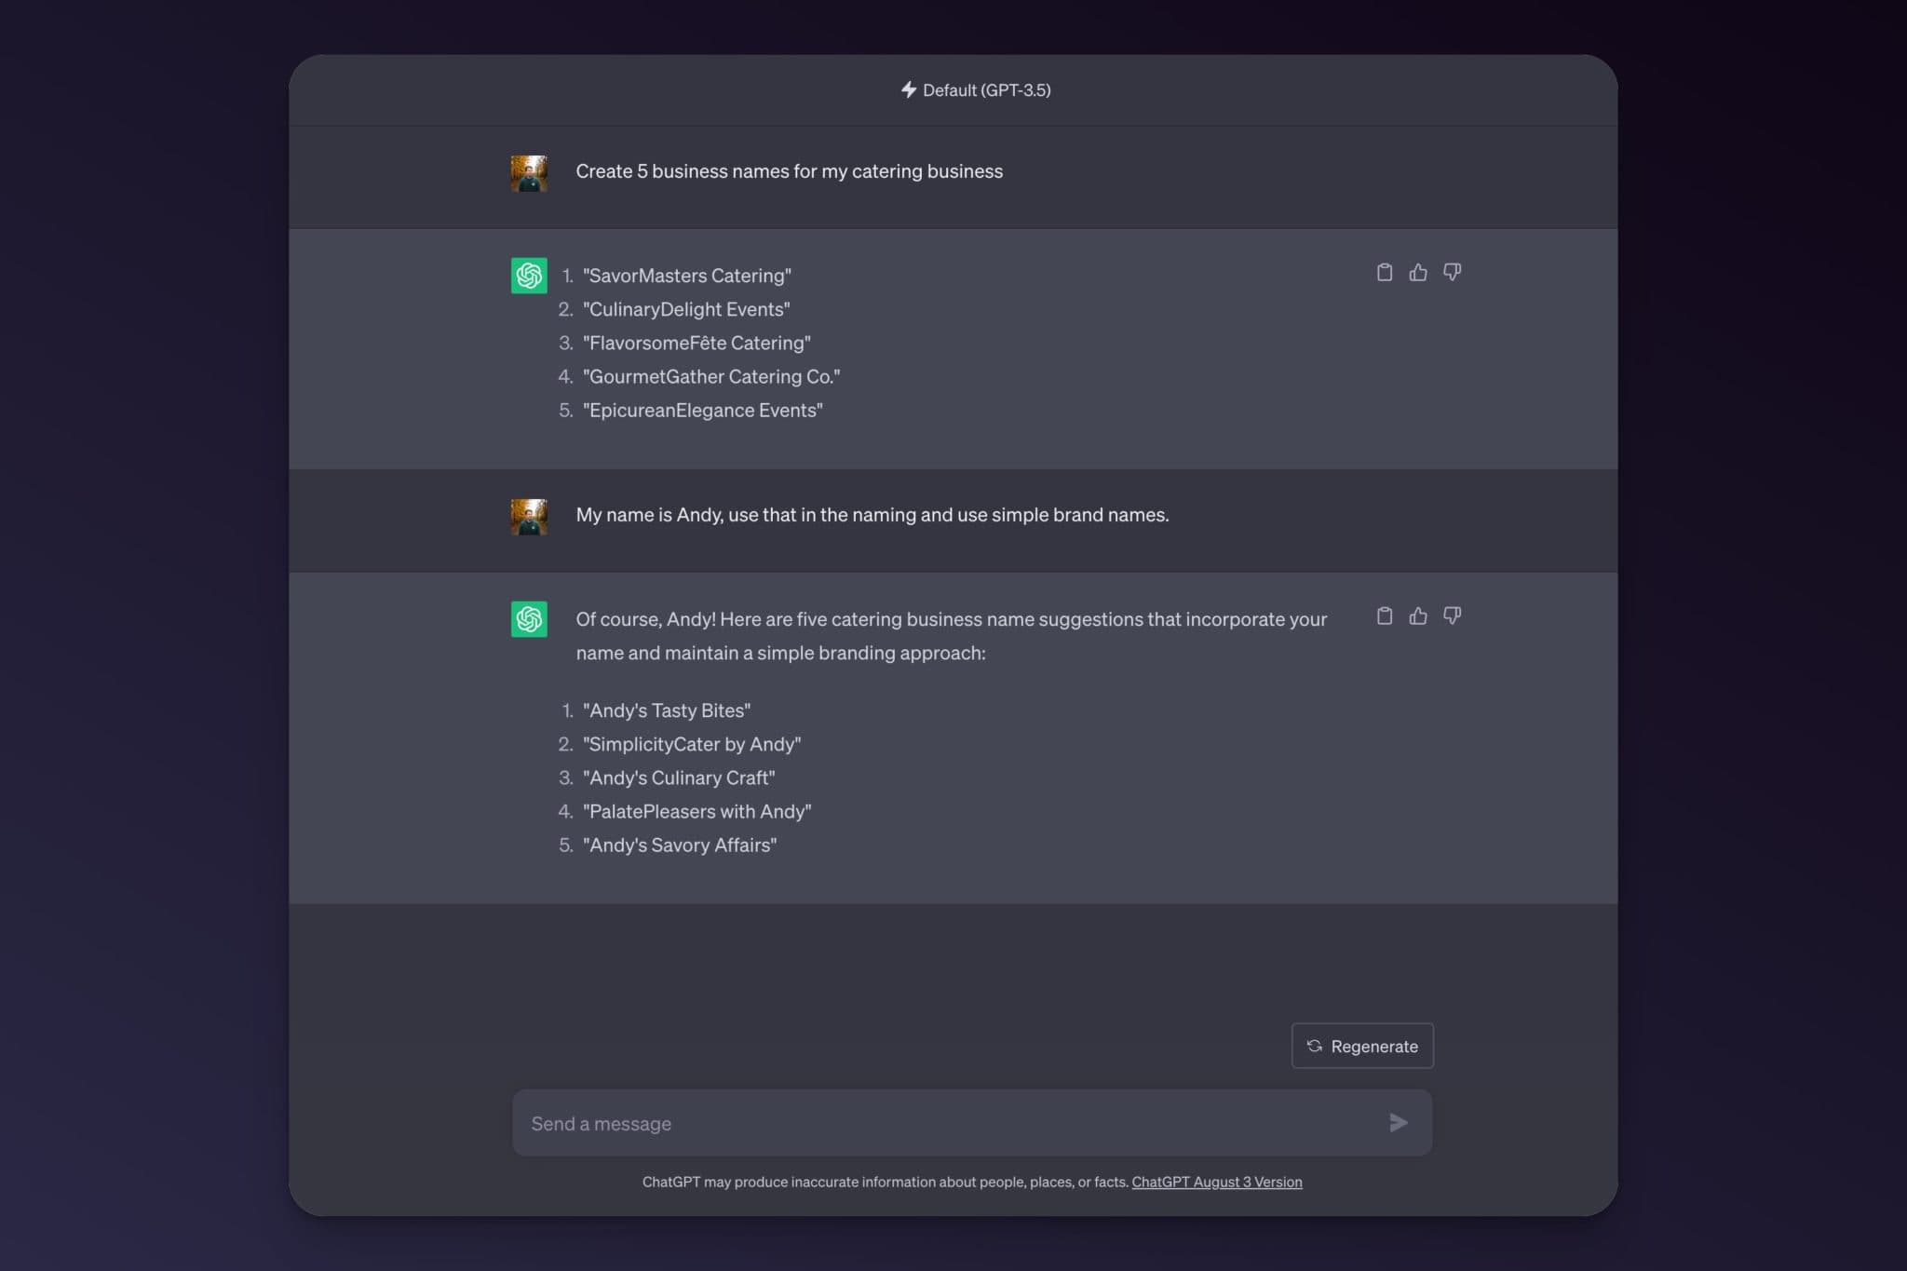Open the ChatGPT August 3 Version link
This screenshot has height=1271, width=1907.
(1216, 1182)
